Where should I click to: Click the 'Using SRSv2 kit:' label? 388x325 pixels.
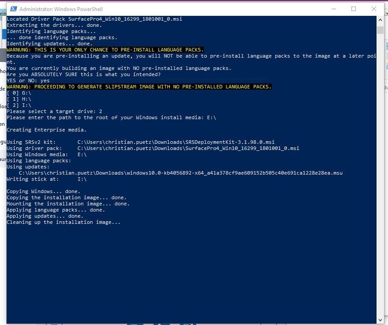coord(31,142)
